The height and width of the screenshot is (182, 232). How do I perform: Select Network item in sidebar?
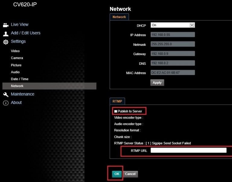pos(49,86)
